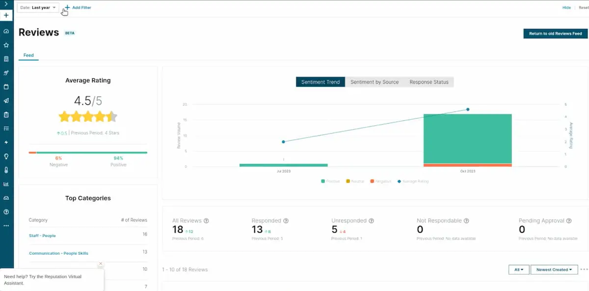
Task: Open the All filter dropdown
Action: [519, 269]
